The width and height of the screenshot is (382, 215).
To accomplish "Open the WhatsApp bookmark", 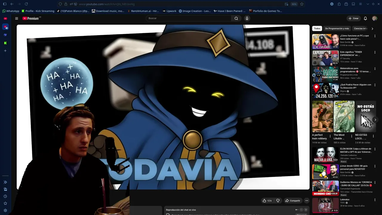I will [11, 11].
